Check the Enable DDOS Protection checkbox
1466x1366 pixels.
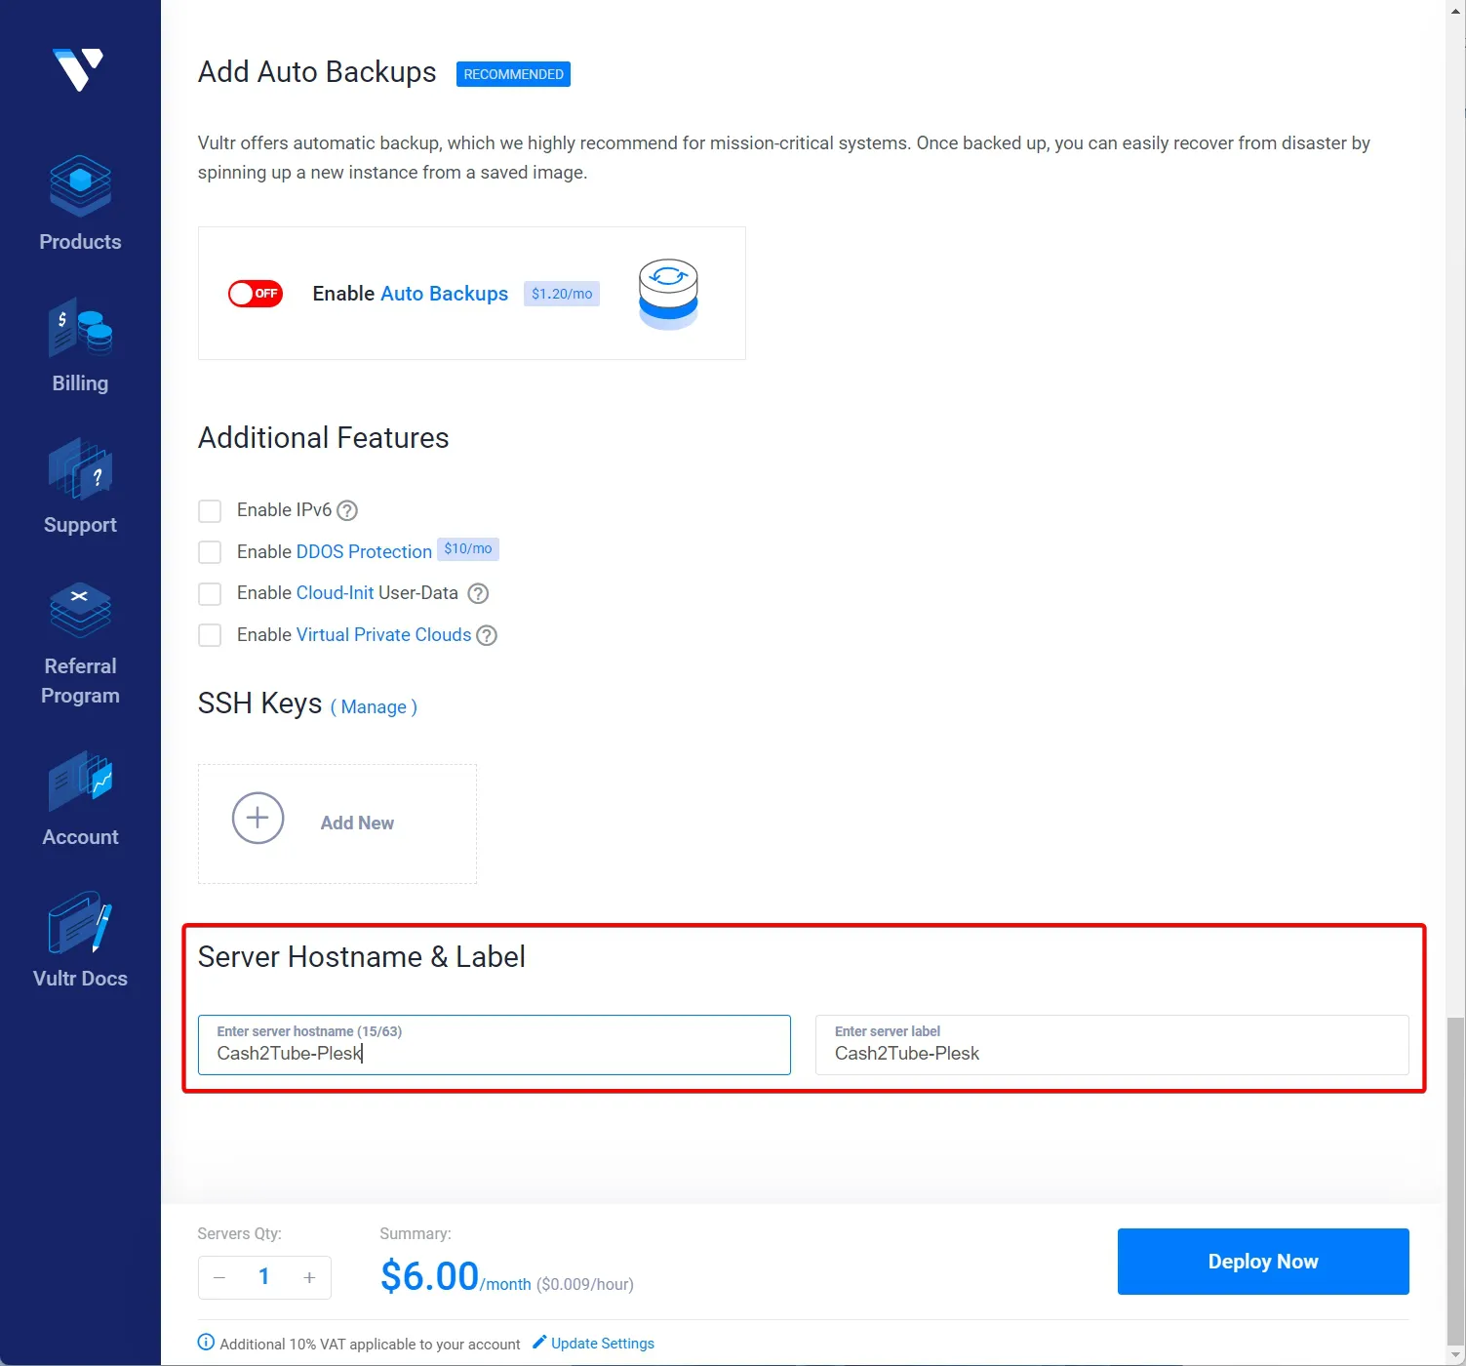210,552
